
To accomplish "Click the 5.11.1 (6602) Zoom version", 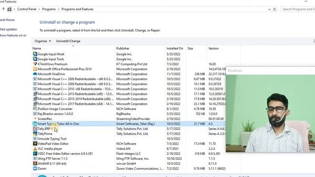I will pos(217,169).
